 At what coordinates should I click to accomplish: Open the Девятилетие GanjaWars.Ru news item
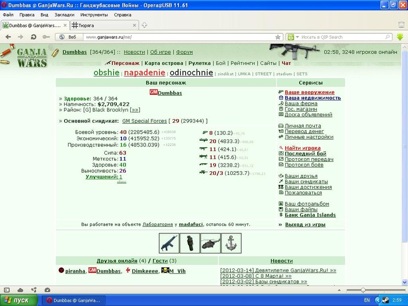278,270
